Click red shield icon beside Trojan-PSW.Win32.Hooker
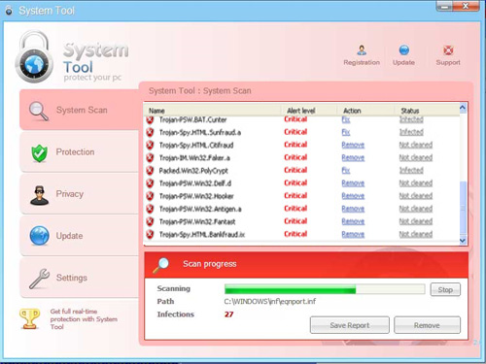 click(150, 196)
